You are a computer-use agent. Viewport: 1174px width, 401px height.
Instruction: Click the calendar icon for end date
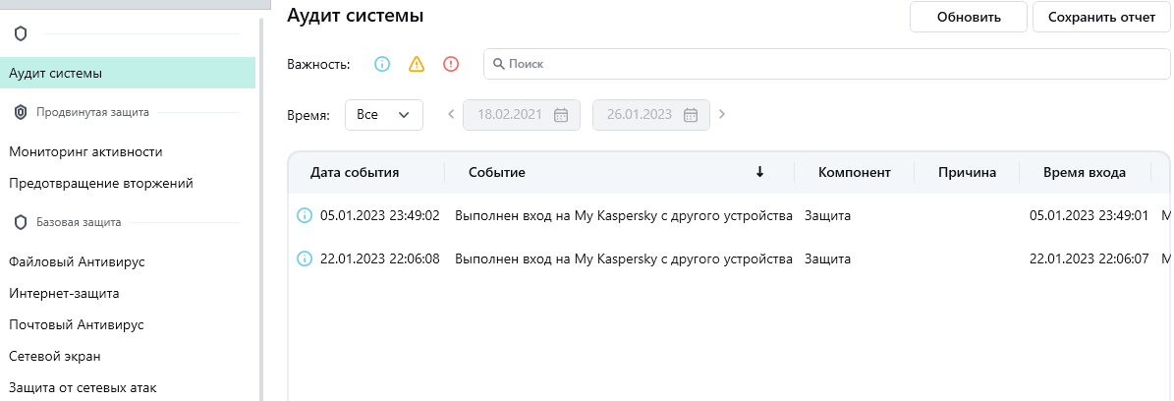(x=691, y=114)
